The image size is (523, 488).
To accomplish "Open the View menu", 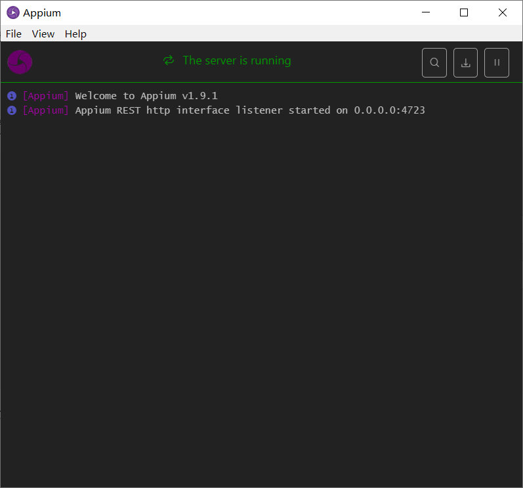I will point(43,33).
